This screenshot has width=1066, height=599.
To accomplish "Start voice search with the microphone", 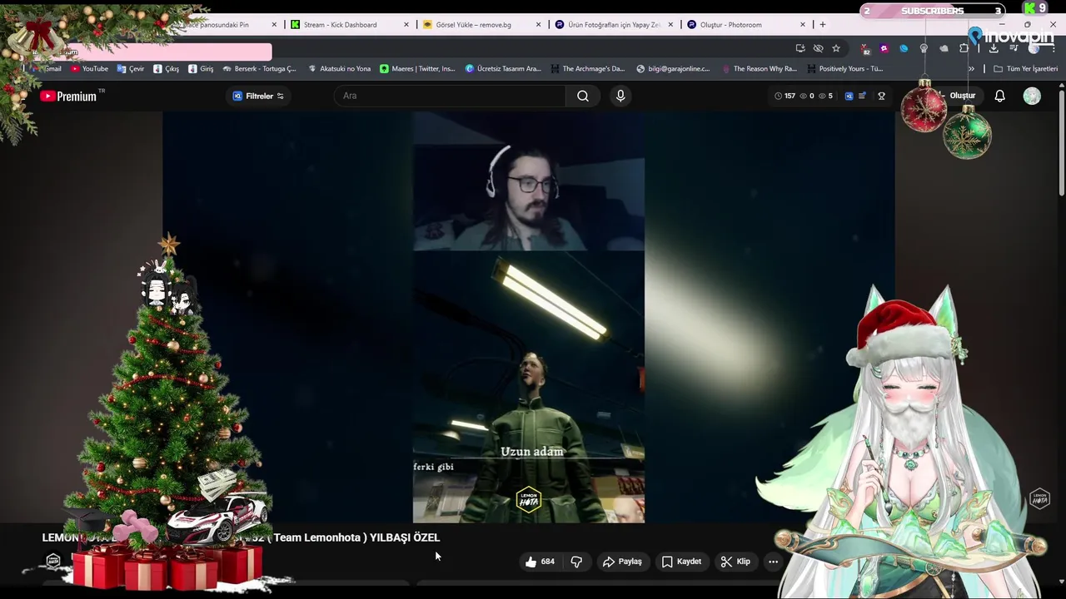I will pos(620,96).
